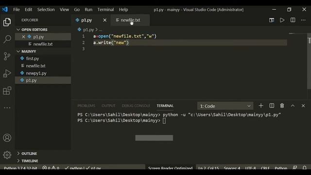Collapse the MAINYY folder section

point(18,52)
